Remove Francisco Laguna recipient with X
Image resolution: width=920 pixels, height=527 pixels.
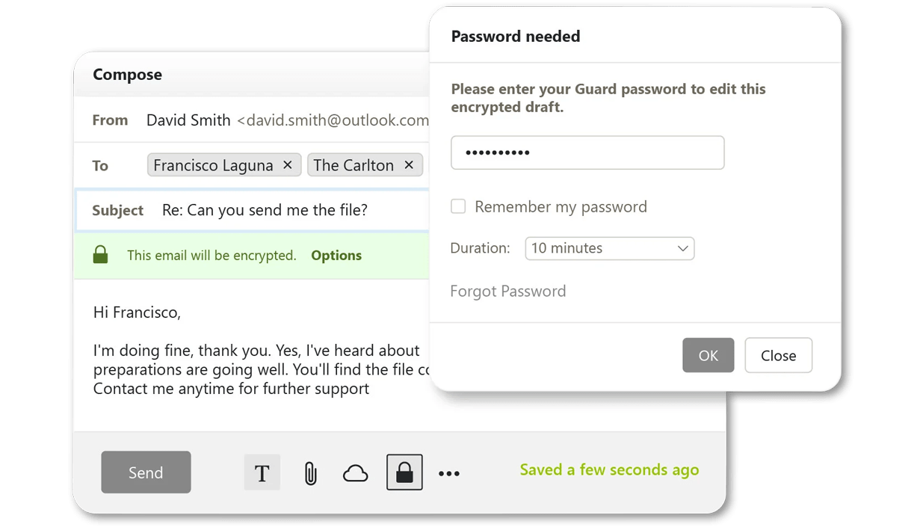(288, 165)
